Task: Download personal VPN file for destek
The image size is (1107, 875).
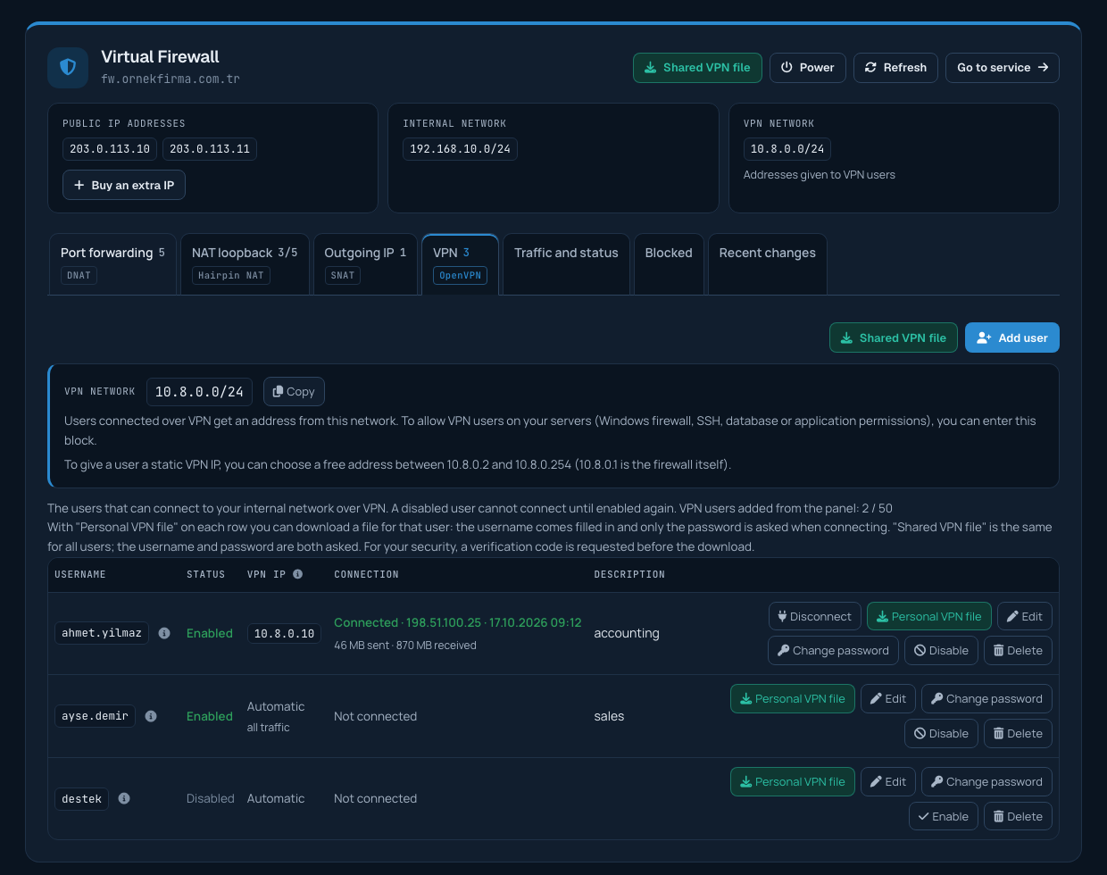Action: coord(793,781)
